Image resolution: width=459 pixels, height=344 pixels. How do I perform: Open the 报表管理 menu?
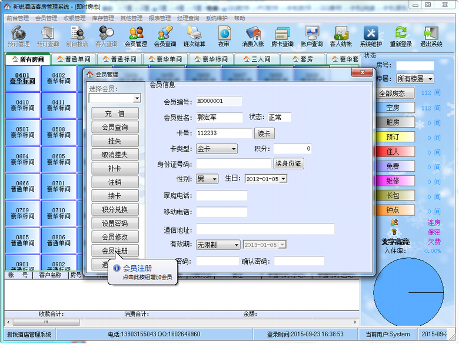pyautogui.click(x=159, y=18)
